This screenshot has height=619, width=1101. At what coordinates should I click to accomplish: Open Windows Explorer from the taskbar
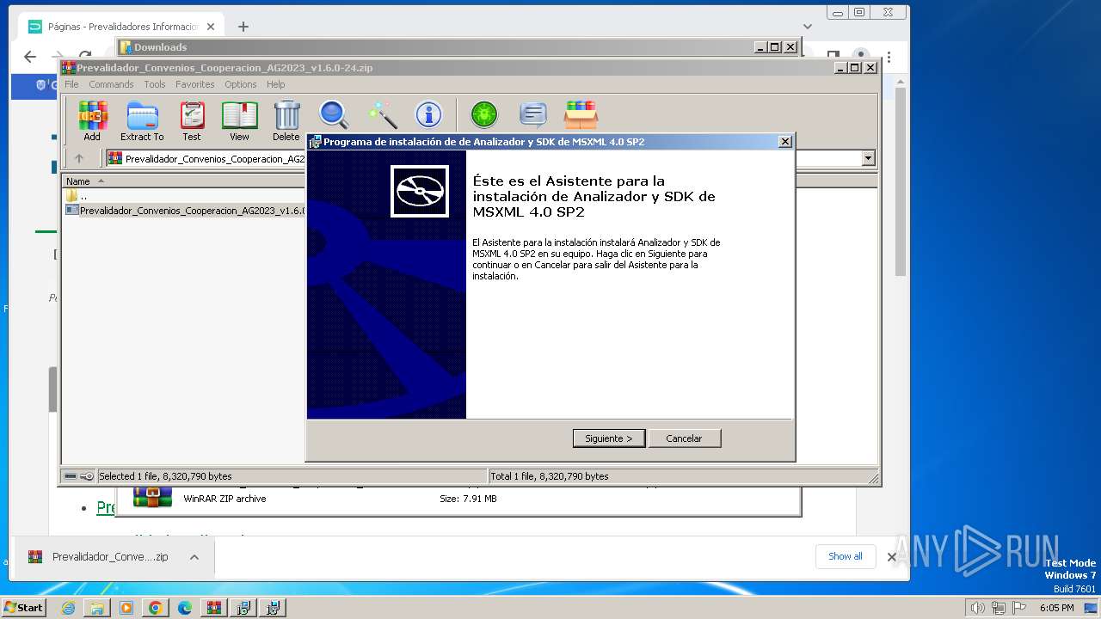pyautogui.click(x=97, y=608)
